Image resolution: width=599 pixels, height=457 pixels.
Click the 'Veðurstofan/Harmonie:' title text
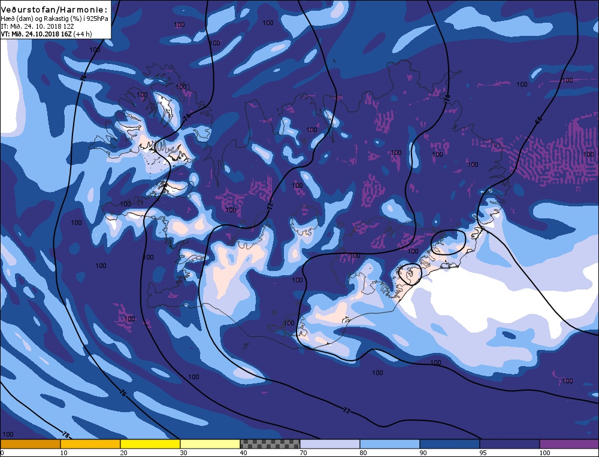click(x=55, y=10)
